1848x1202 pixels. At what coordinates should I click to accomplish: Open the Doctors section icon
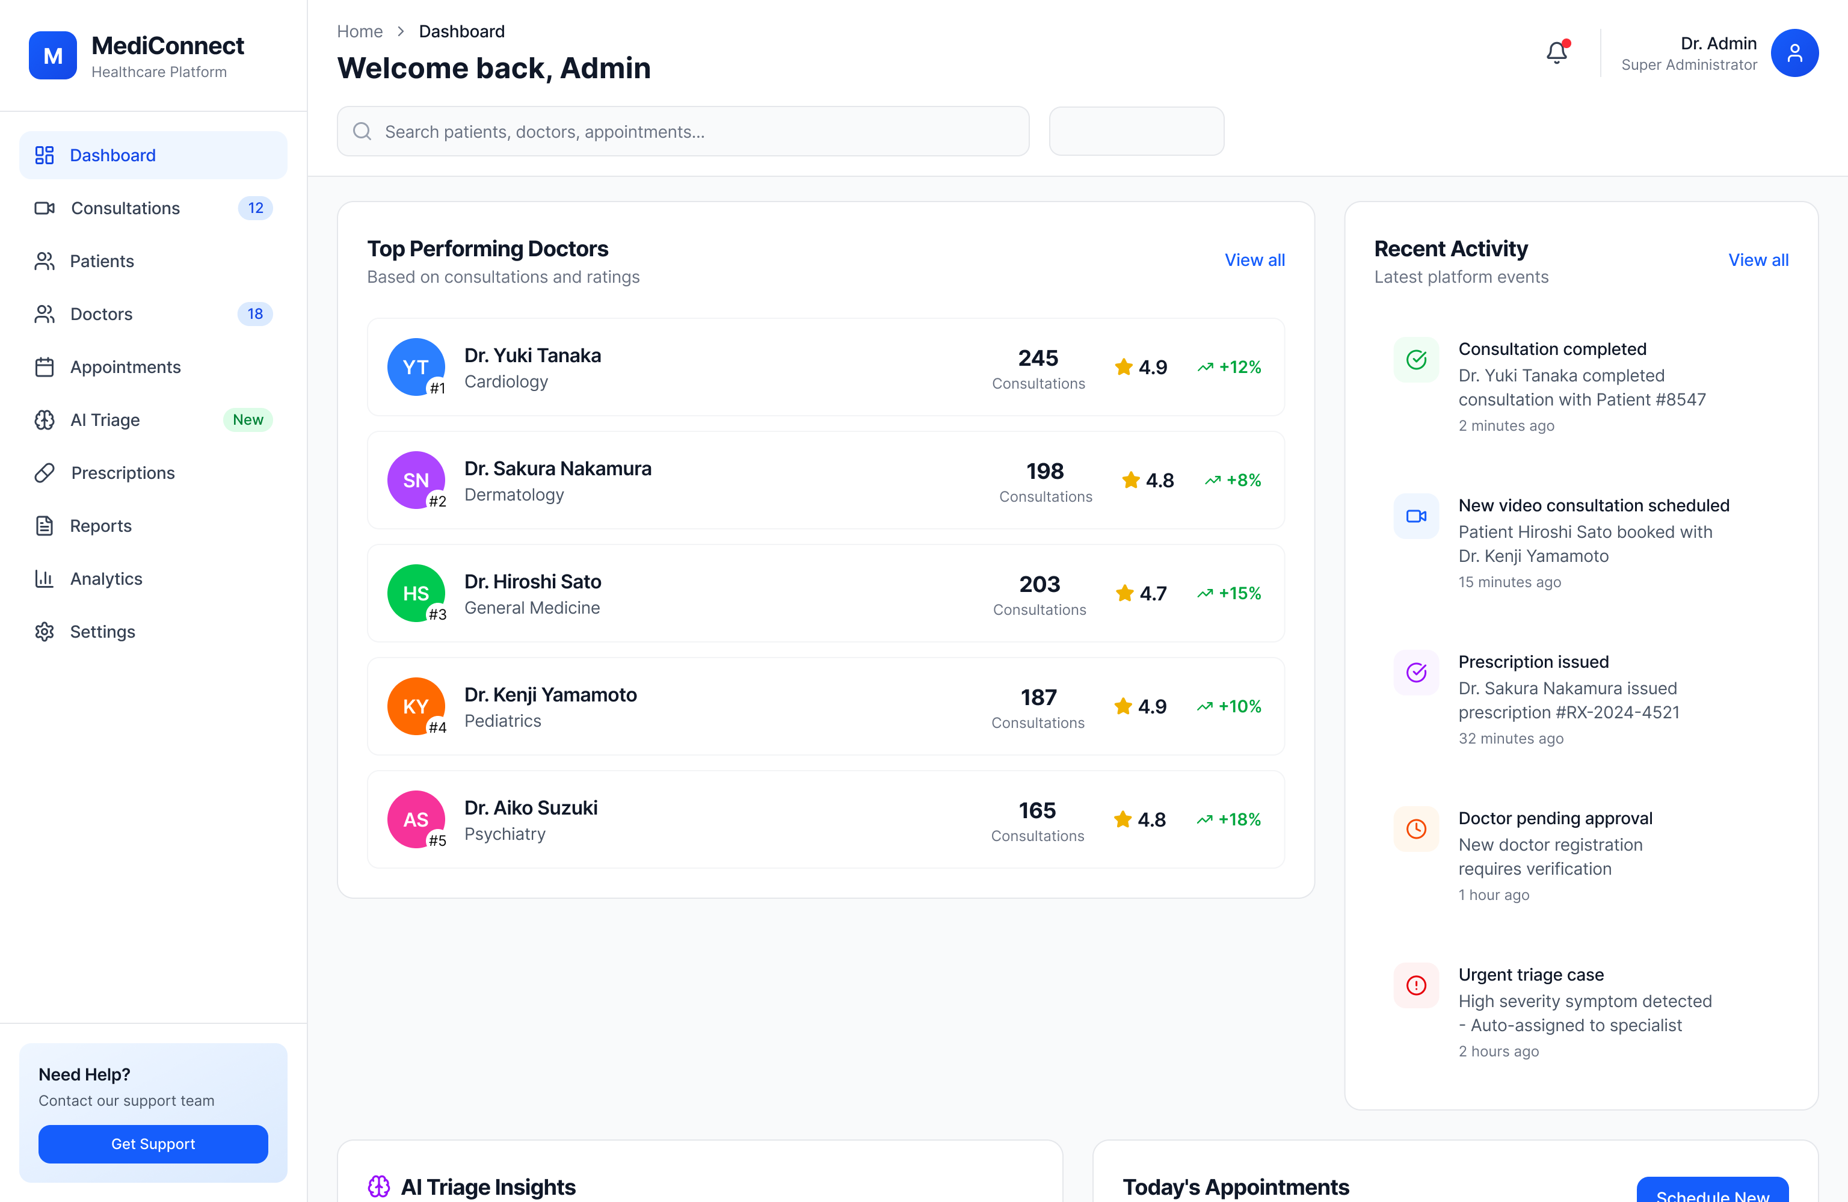coord(45,313)
